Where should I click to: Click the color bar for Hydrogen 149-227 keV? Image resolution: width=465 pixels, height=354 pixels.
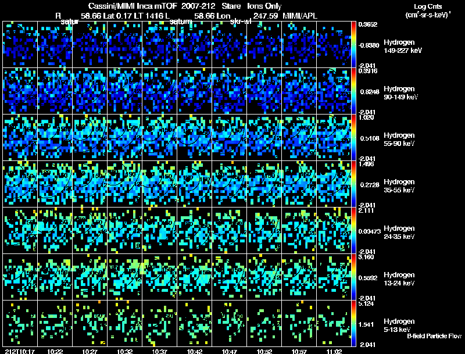pyautogui.click(x=353, y=45)
